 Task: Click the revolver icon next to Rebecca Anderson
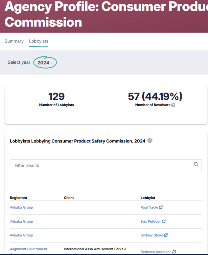coord(174,252)
